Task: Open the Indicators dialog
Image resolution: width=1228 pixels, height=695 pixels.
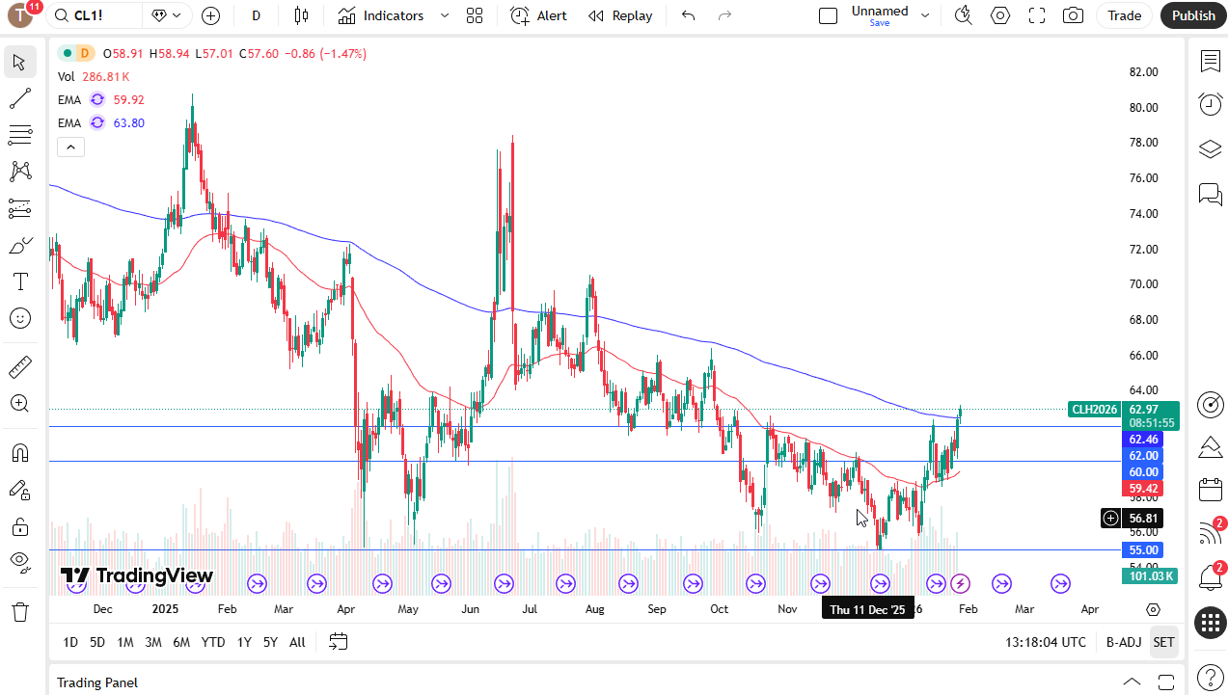Action: click(x=380, y=15)
